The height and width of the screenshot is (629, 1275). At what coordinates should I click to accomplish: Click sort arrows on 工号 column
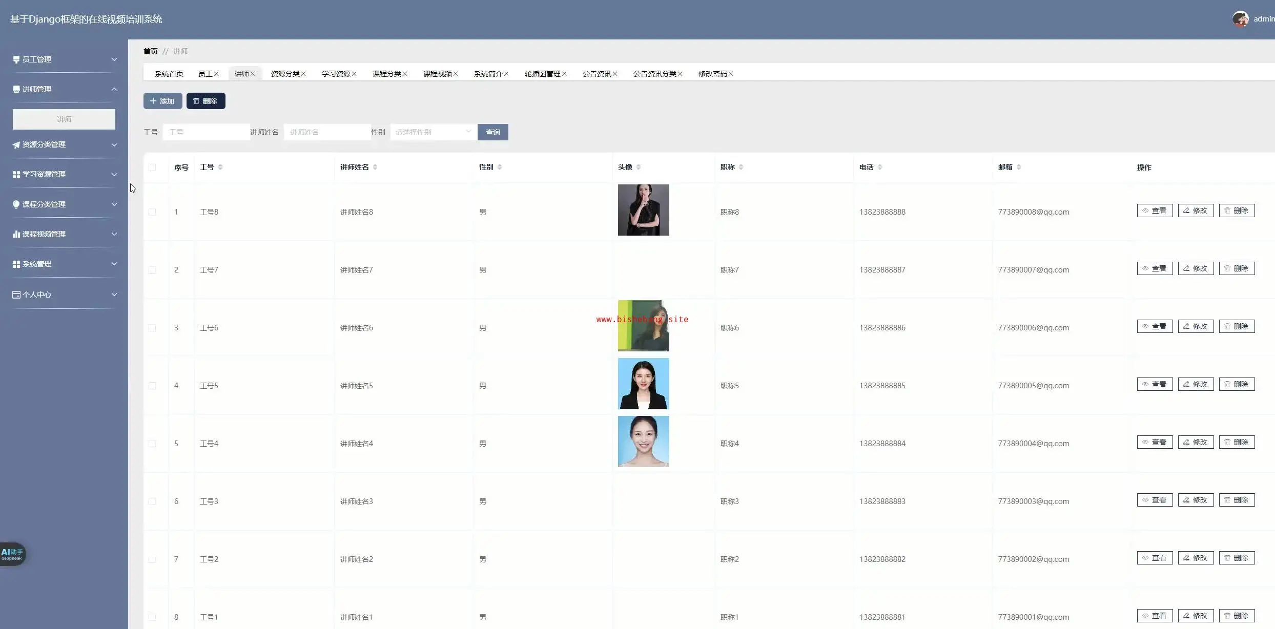[220, 167]
